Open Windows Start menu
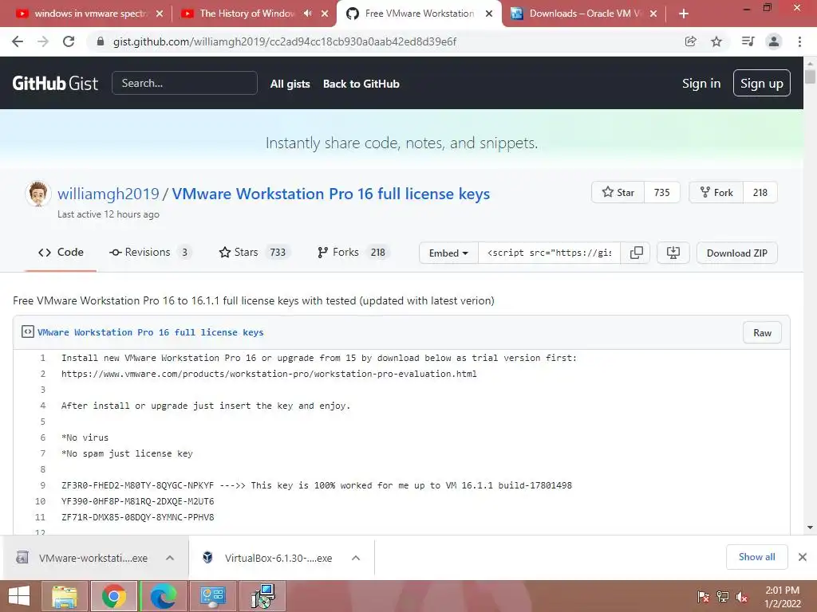The image size is (817, 612). tap(19, 596)
